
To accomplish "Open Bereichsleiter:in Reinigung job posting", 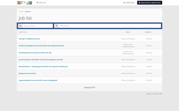I will pos(43,67).
